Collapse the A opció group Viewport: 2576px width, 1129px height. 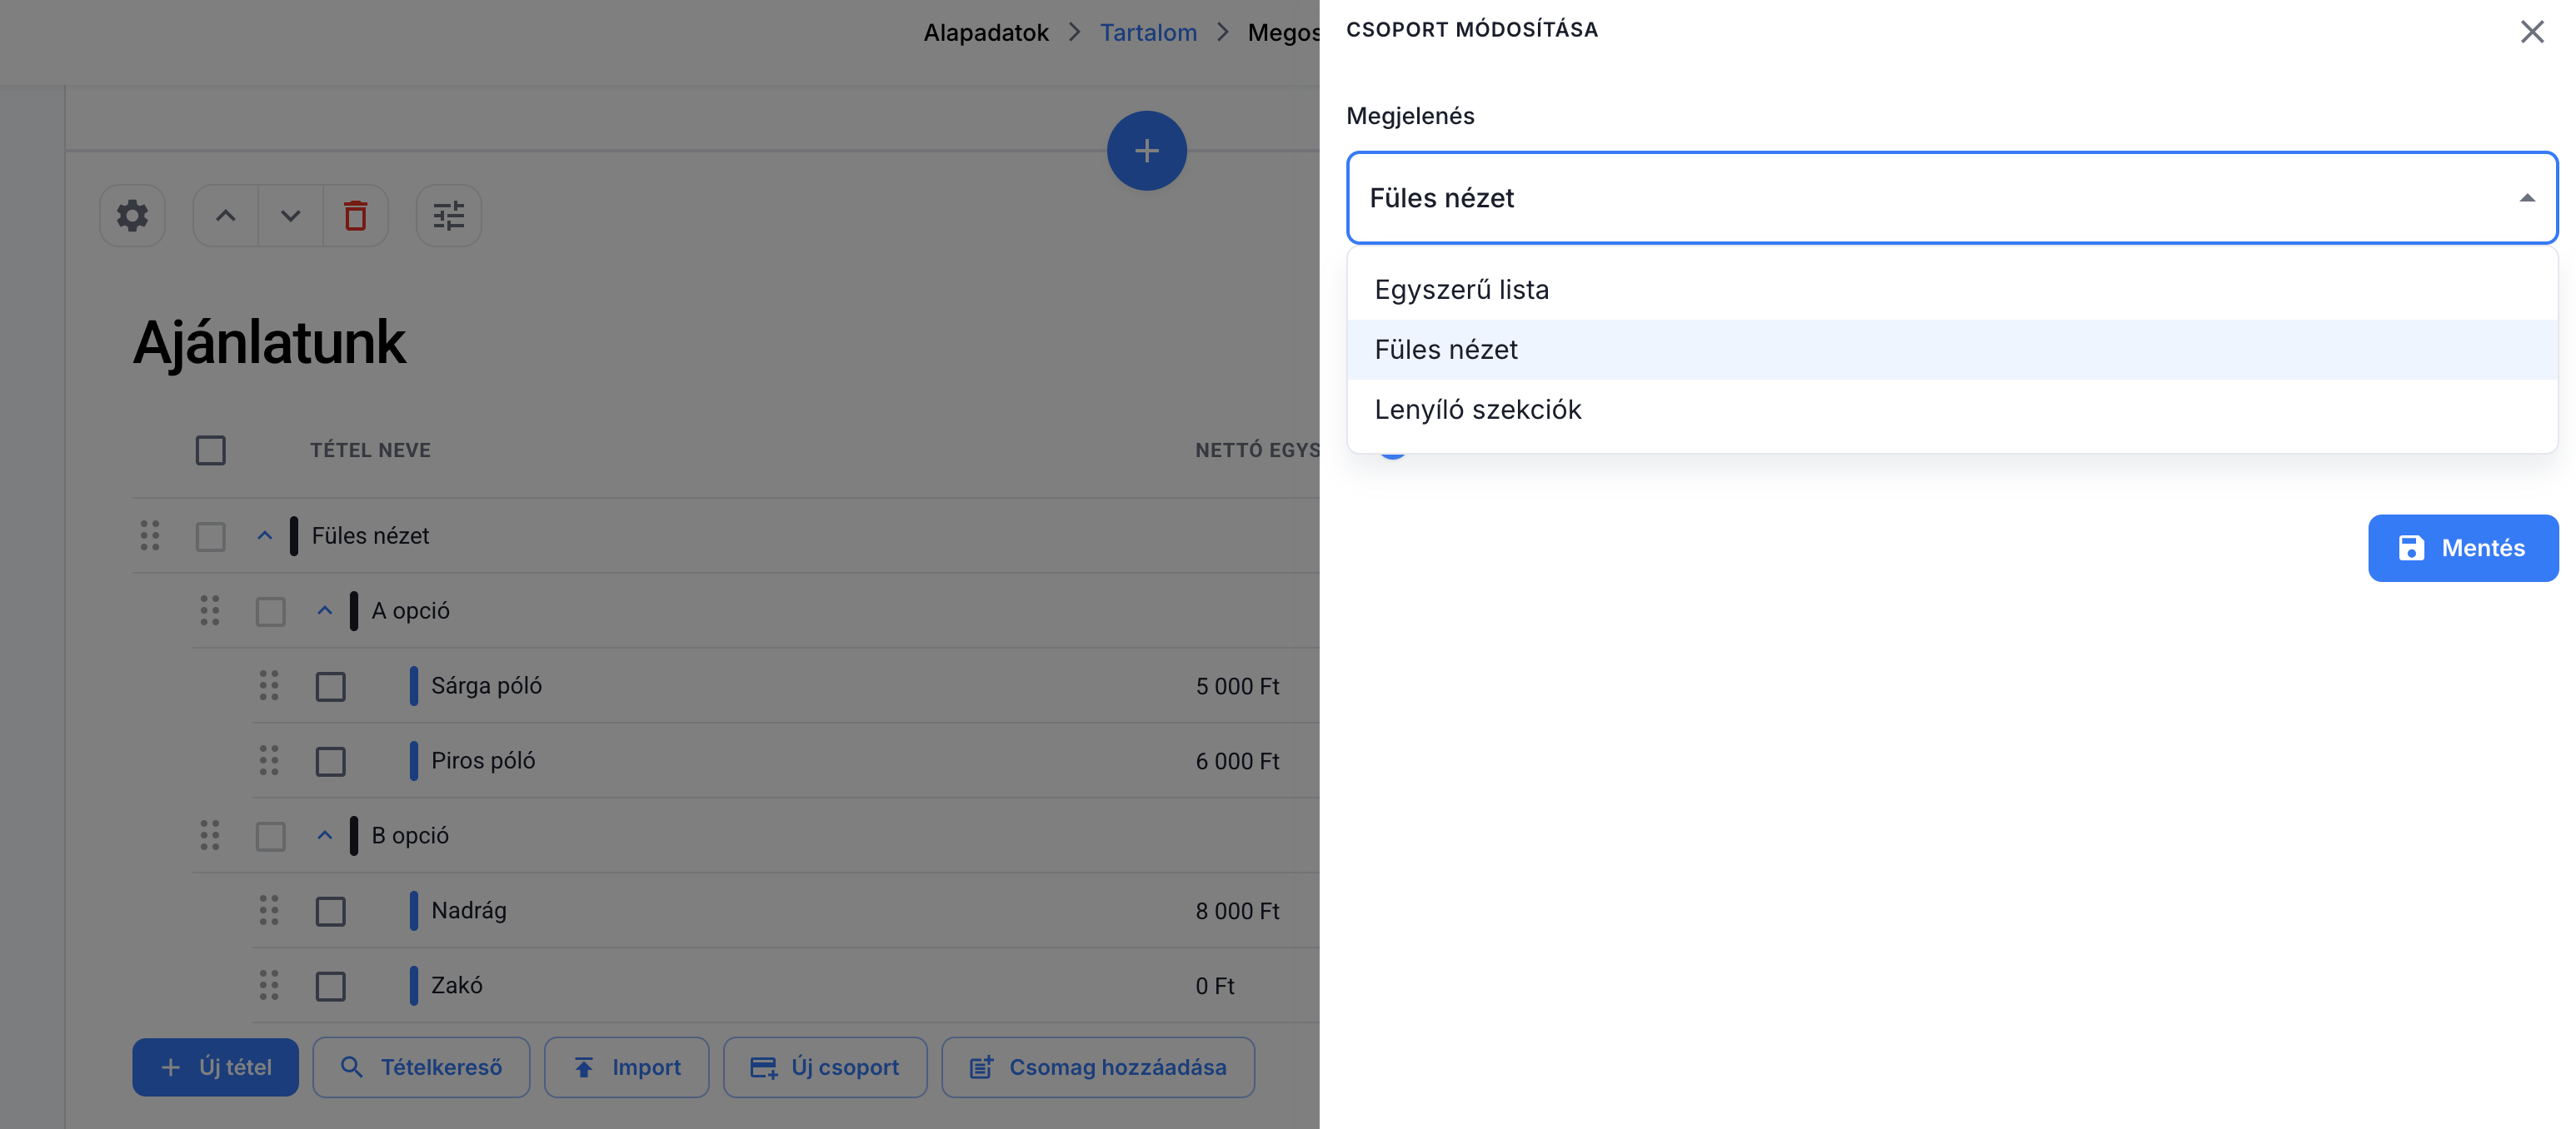[324, 610]
